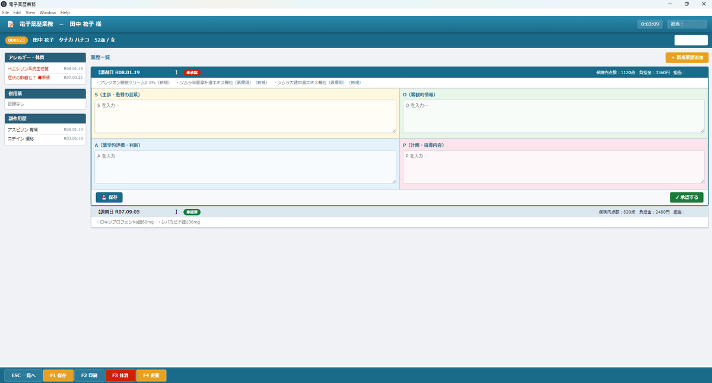Open the Edit menu
Viewport: 712px width, 383px height.
17,12
